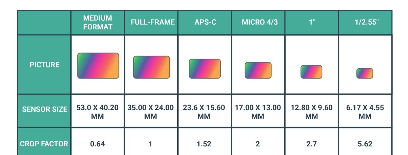
Task: Click the 1" sensor gradient rectangle
Action: pos(311,72)
